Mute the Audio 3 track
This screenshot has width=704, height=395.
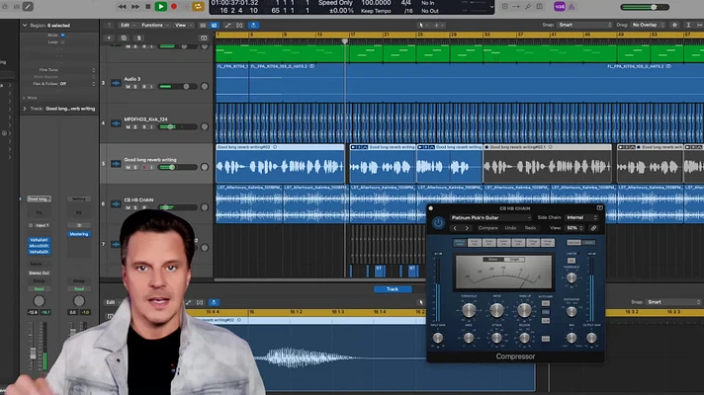pyautogui.click(x=128, y=87)
